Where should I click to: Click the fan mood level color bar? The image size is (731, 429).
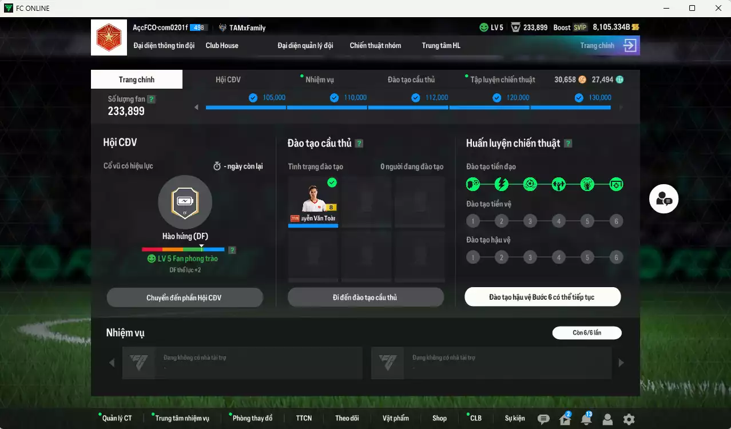(x=183, y=249)
